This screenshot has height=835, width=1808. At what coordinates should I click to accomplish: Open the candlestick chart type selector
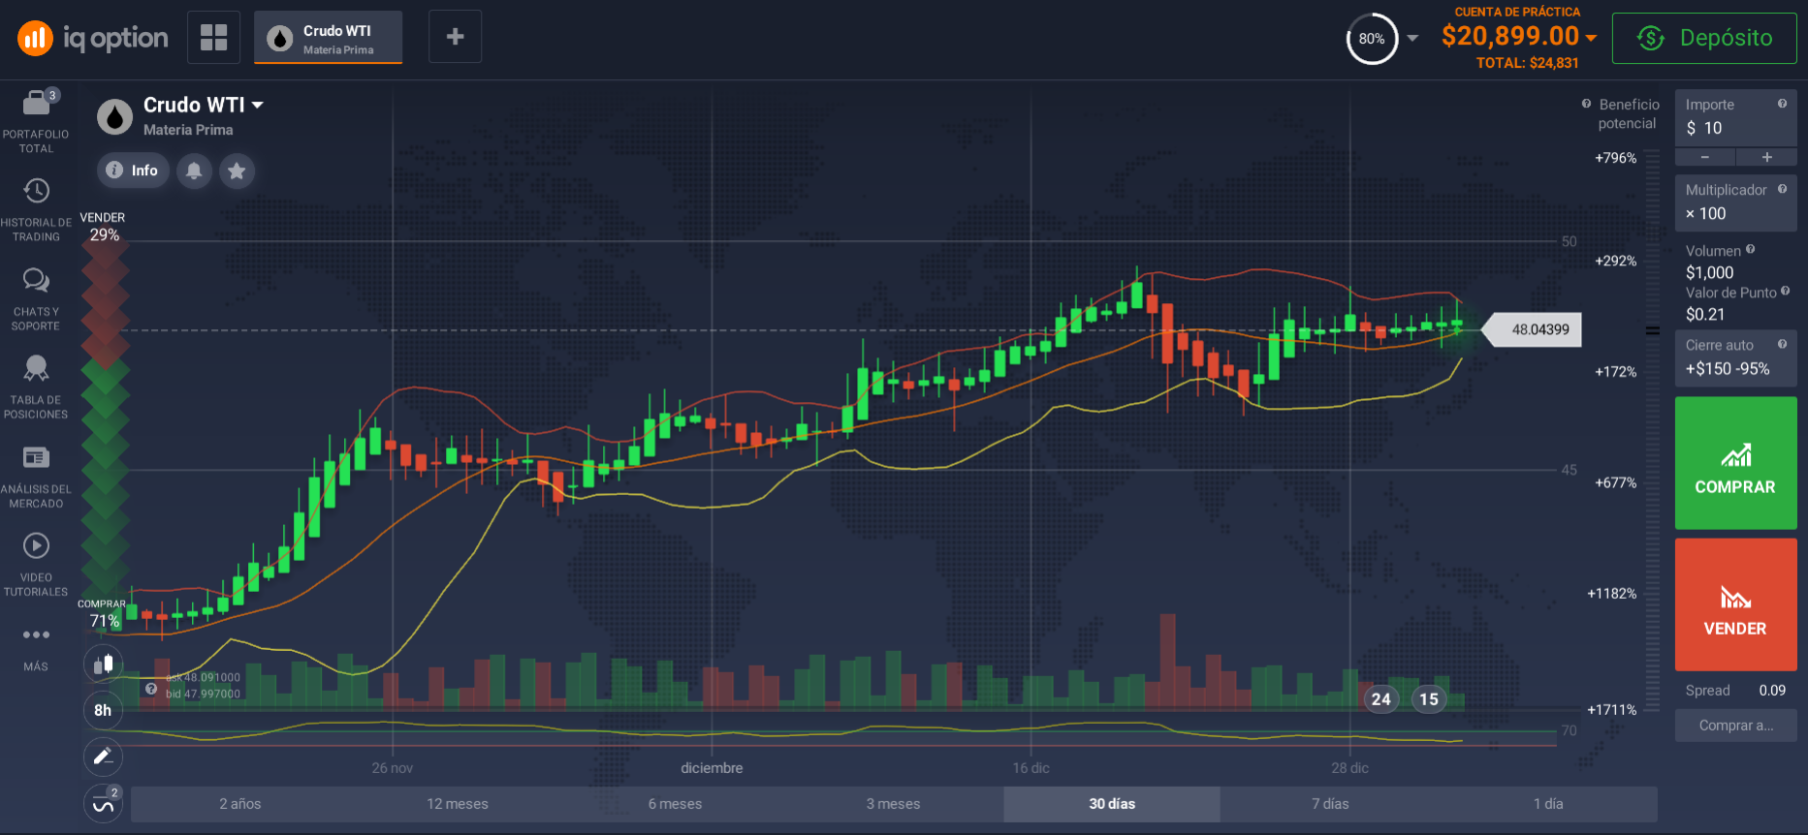(x=103, y=664)
